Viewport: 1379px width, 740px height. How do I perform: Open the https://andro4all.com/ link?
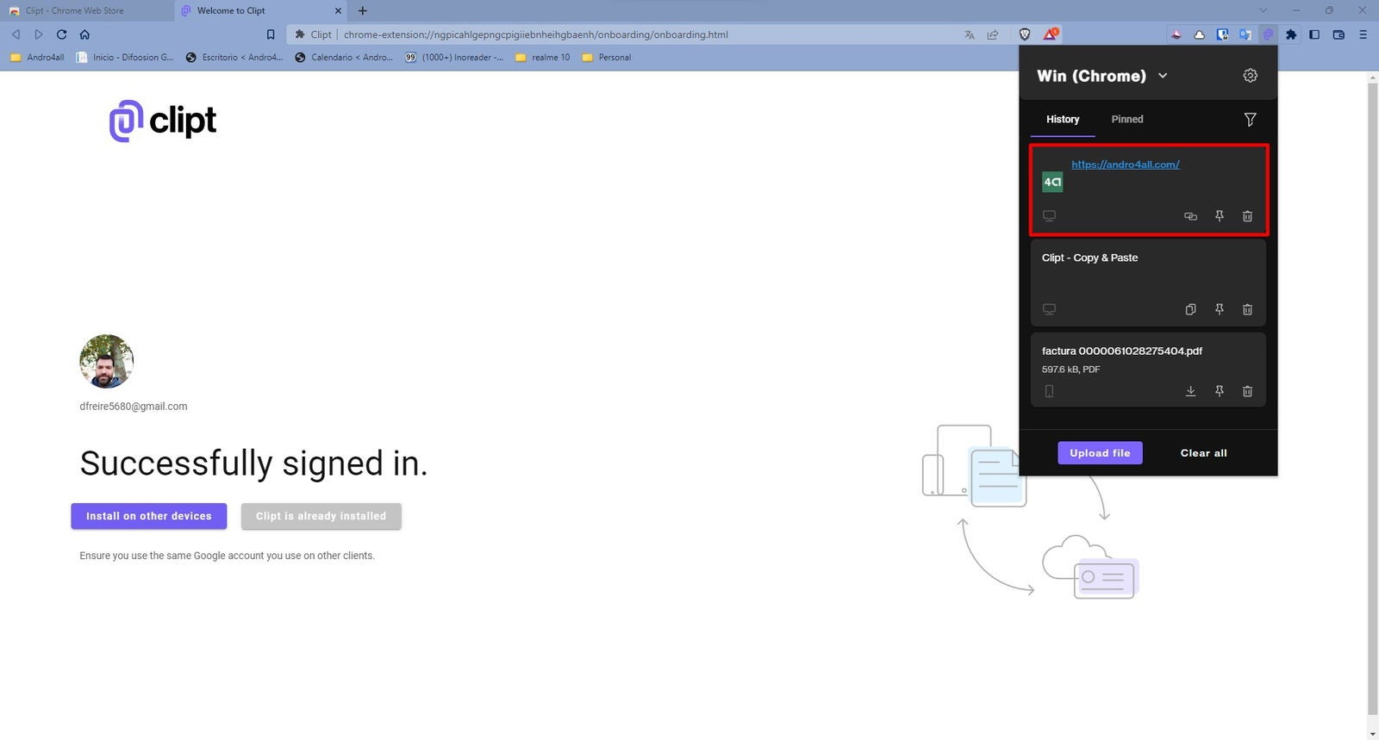(1125, 165)
